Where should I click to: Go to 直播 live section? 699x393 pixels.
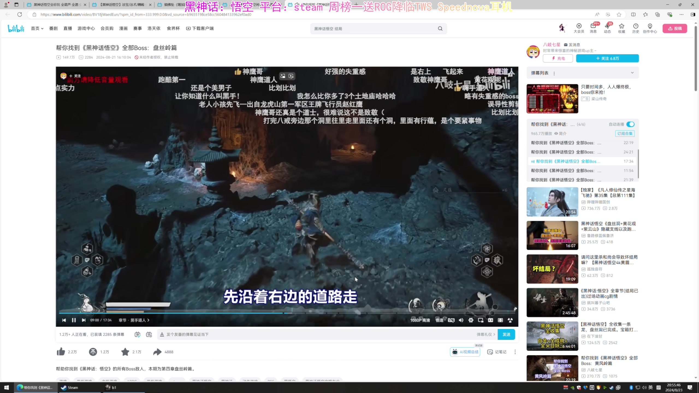click(x=67, y=28)
